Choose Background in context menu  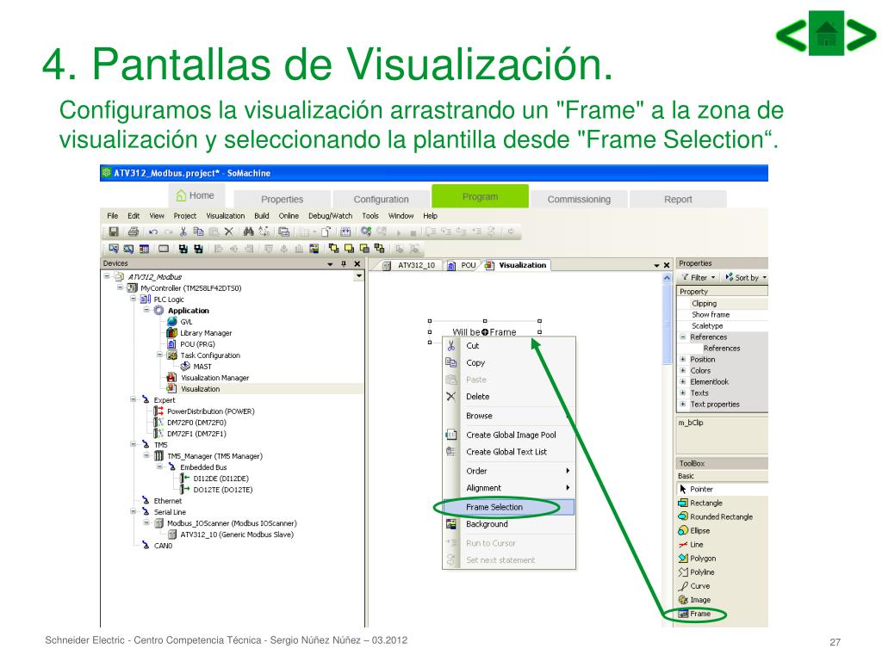click(508, 524)
